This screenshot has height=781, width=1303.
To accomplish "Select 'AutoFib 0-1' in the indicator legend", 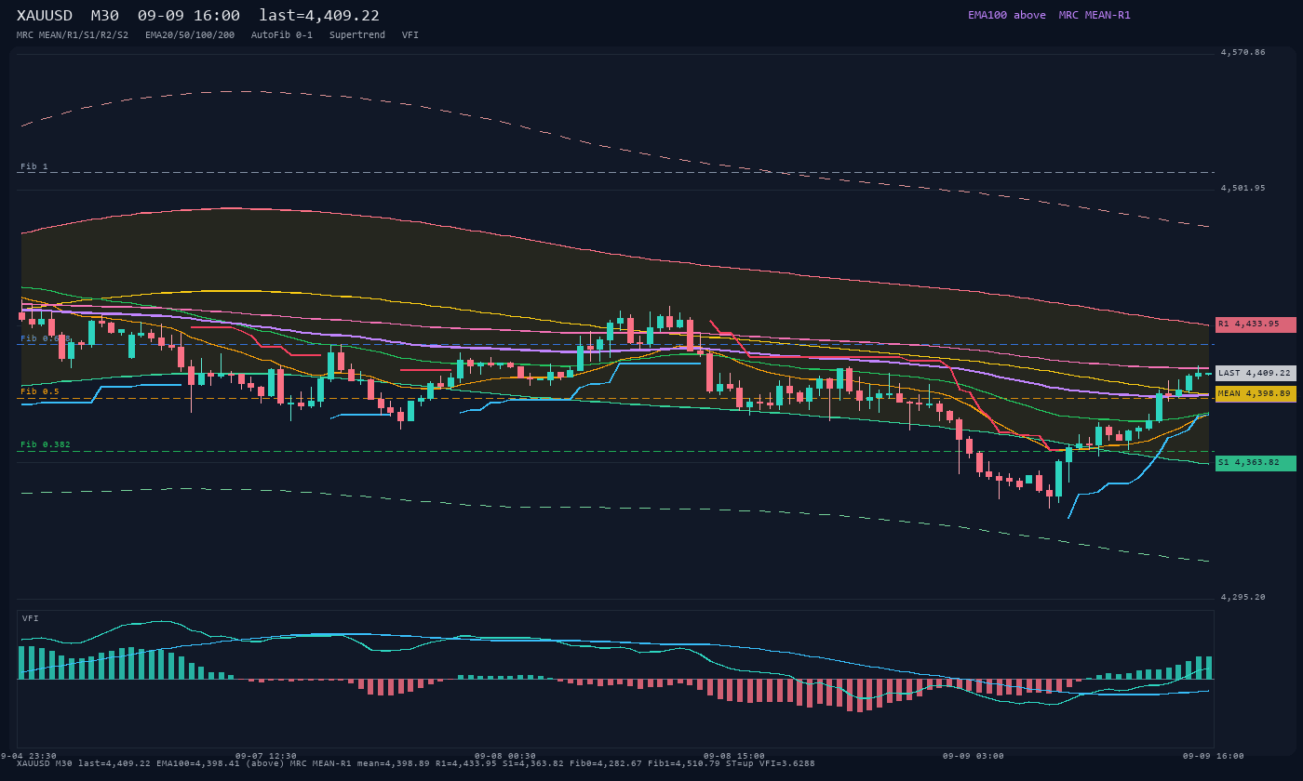I will (x=282, y=35).
